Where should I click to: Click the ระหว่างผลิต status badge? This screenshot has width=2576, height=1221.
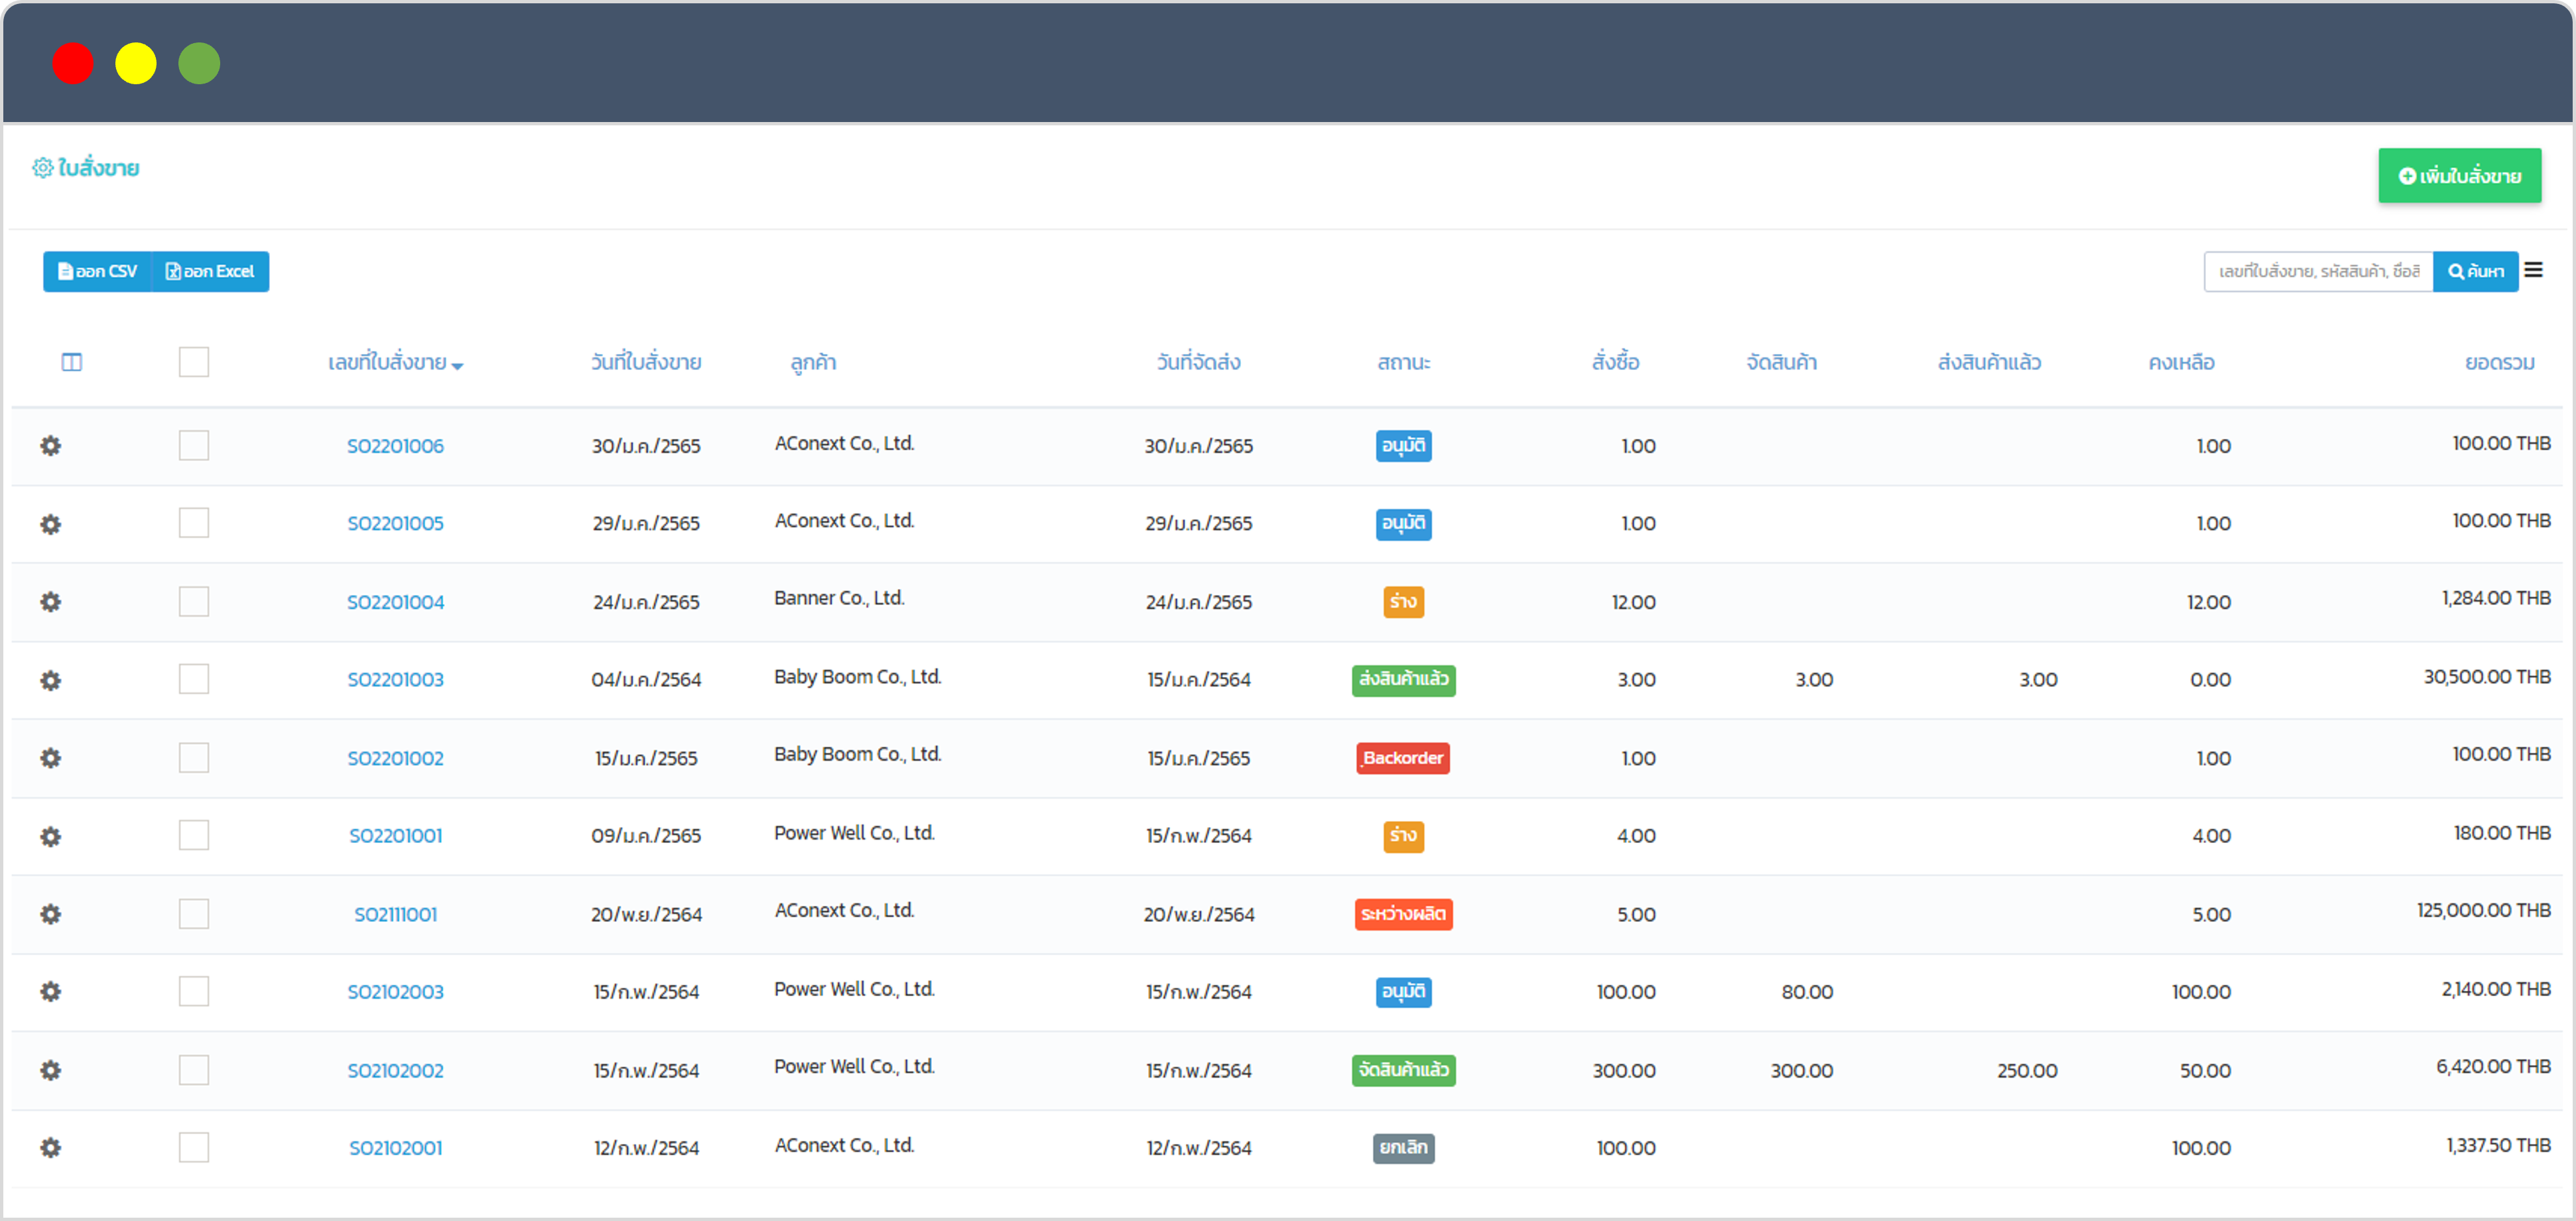point(1403,914)
